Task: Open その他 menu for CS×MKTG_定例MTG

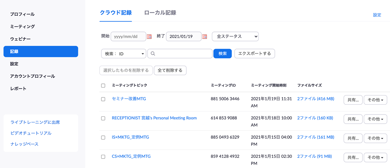Action: [375, 157]
